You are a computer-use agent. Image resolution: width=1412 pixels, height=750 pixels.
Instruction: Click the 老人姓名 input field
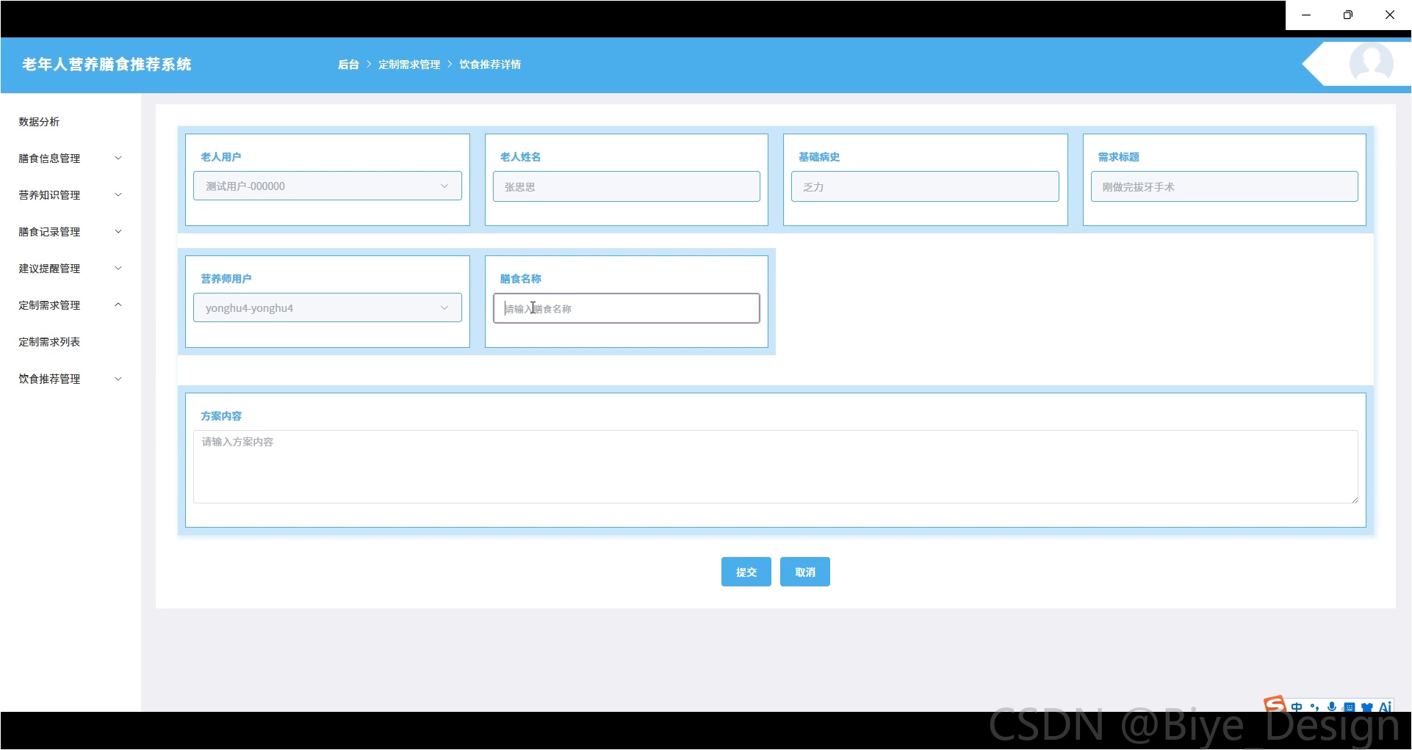[x=627, y=186]
